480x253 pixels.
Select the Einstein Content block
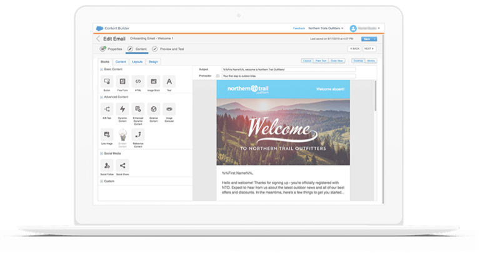[x=122, y=134]
